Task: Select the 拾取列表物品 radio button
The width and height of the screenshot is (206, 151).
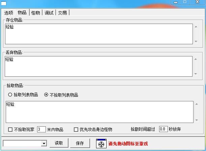Action: [x=10, y=95]
